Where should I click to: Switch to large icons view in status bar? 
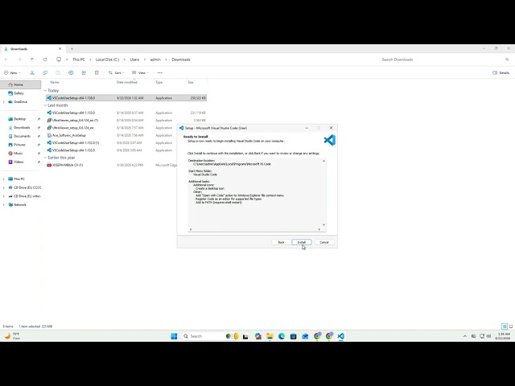pyautogui.click(x=511, y=326)
